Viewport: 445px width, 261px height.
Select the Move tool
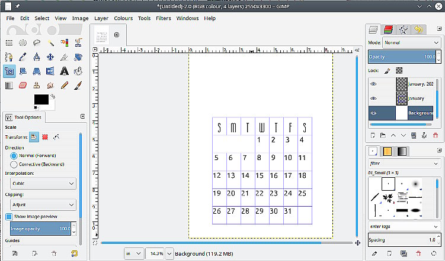coord(51,57)
